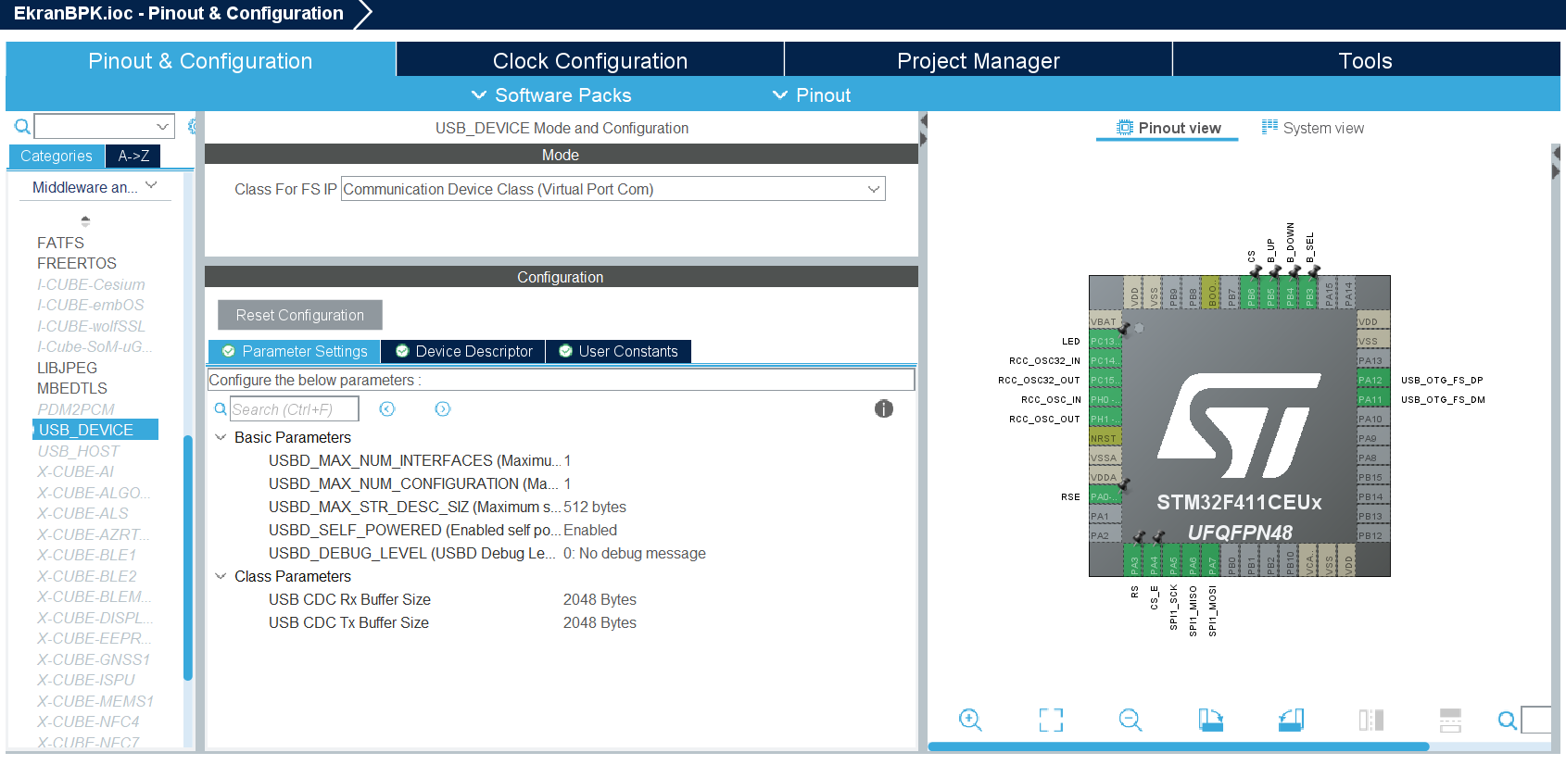Click previous search result arrow icon

387,408
